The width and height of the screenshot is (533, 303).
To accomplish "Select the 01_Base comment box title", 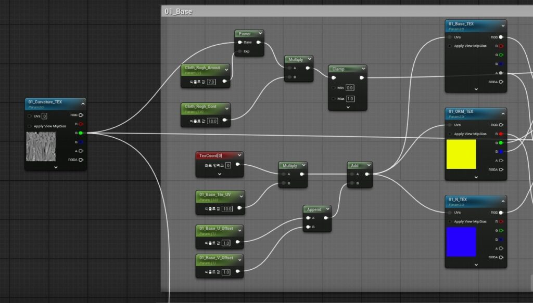I will (179, 11).
